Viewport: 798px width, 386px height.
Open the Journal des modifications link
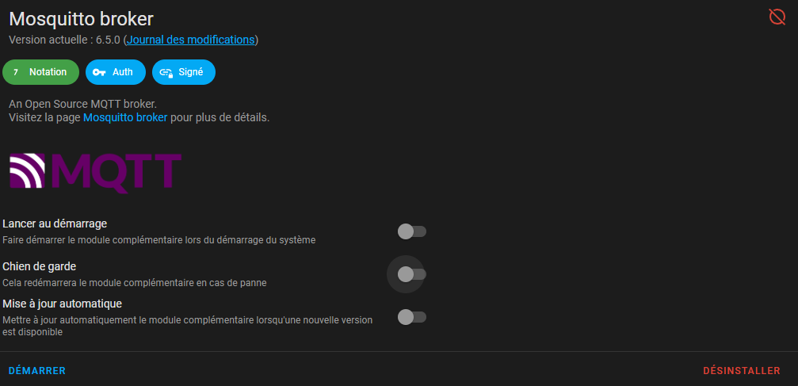pos(190,40)
